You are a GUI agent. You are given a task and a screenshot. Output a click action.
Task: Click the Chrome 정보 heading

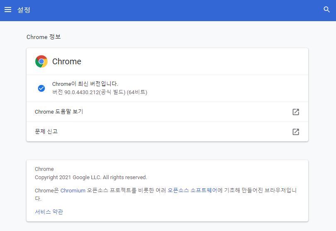coord(44,37)
